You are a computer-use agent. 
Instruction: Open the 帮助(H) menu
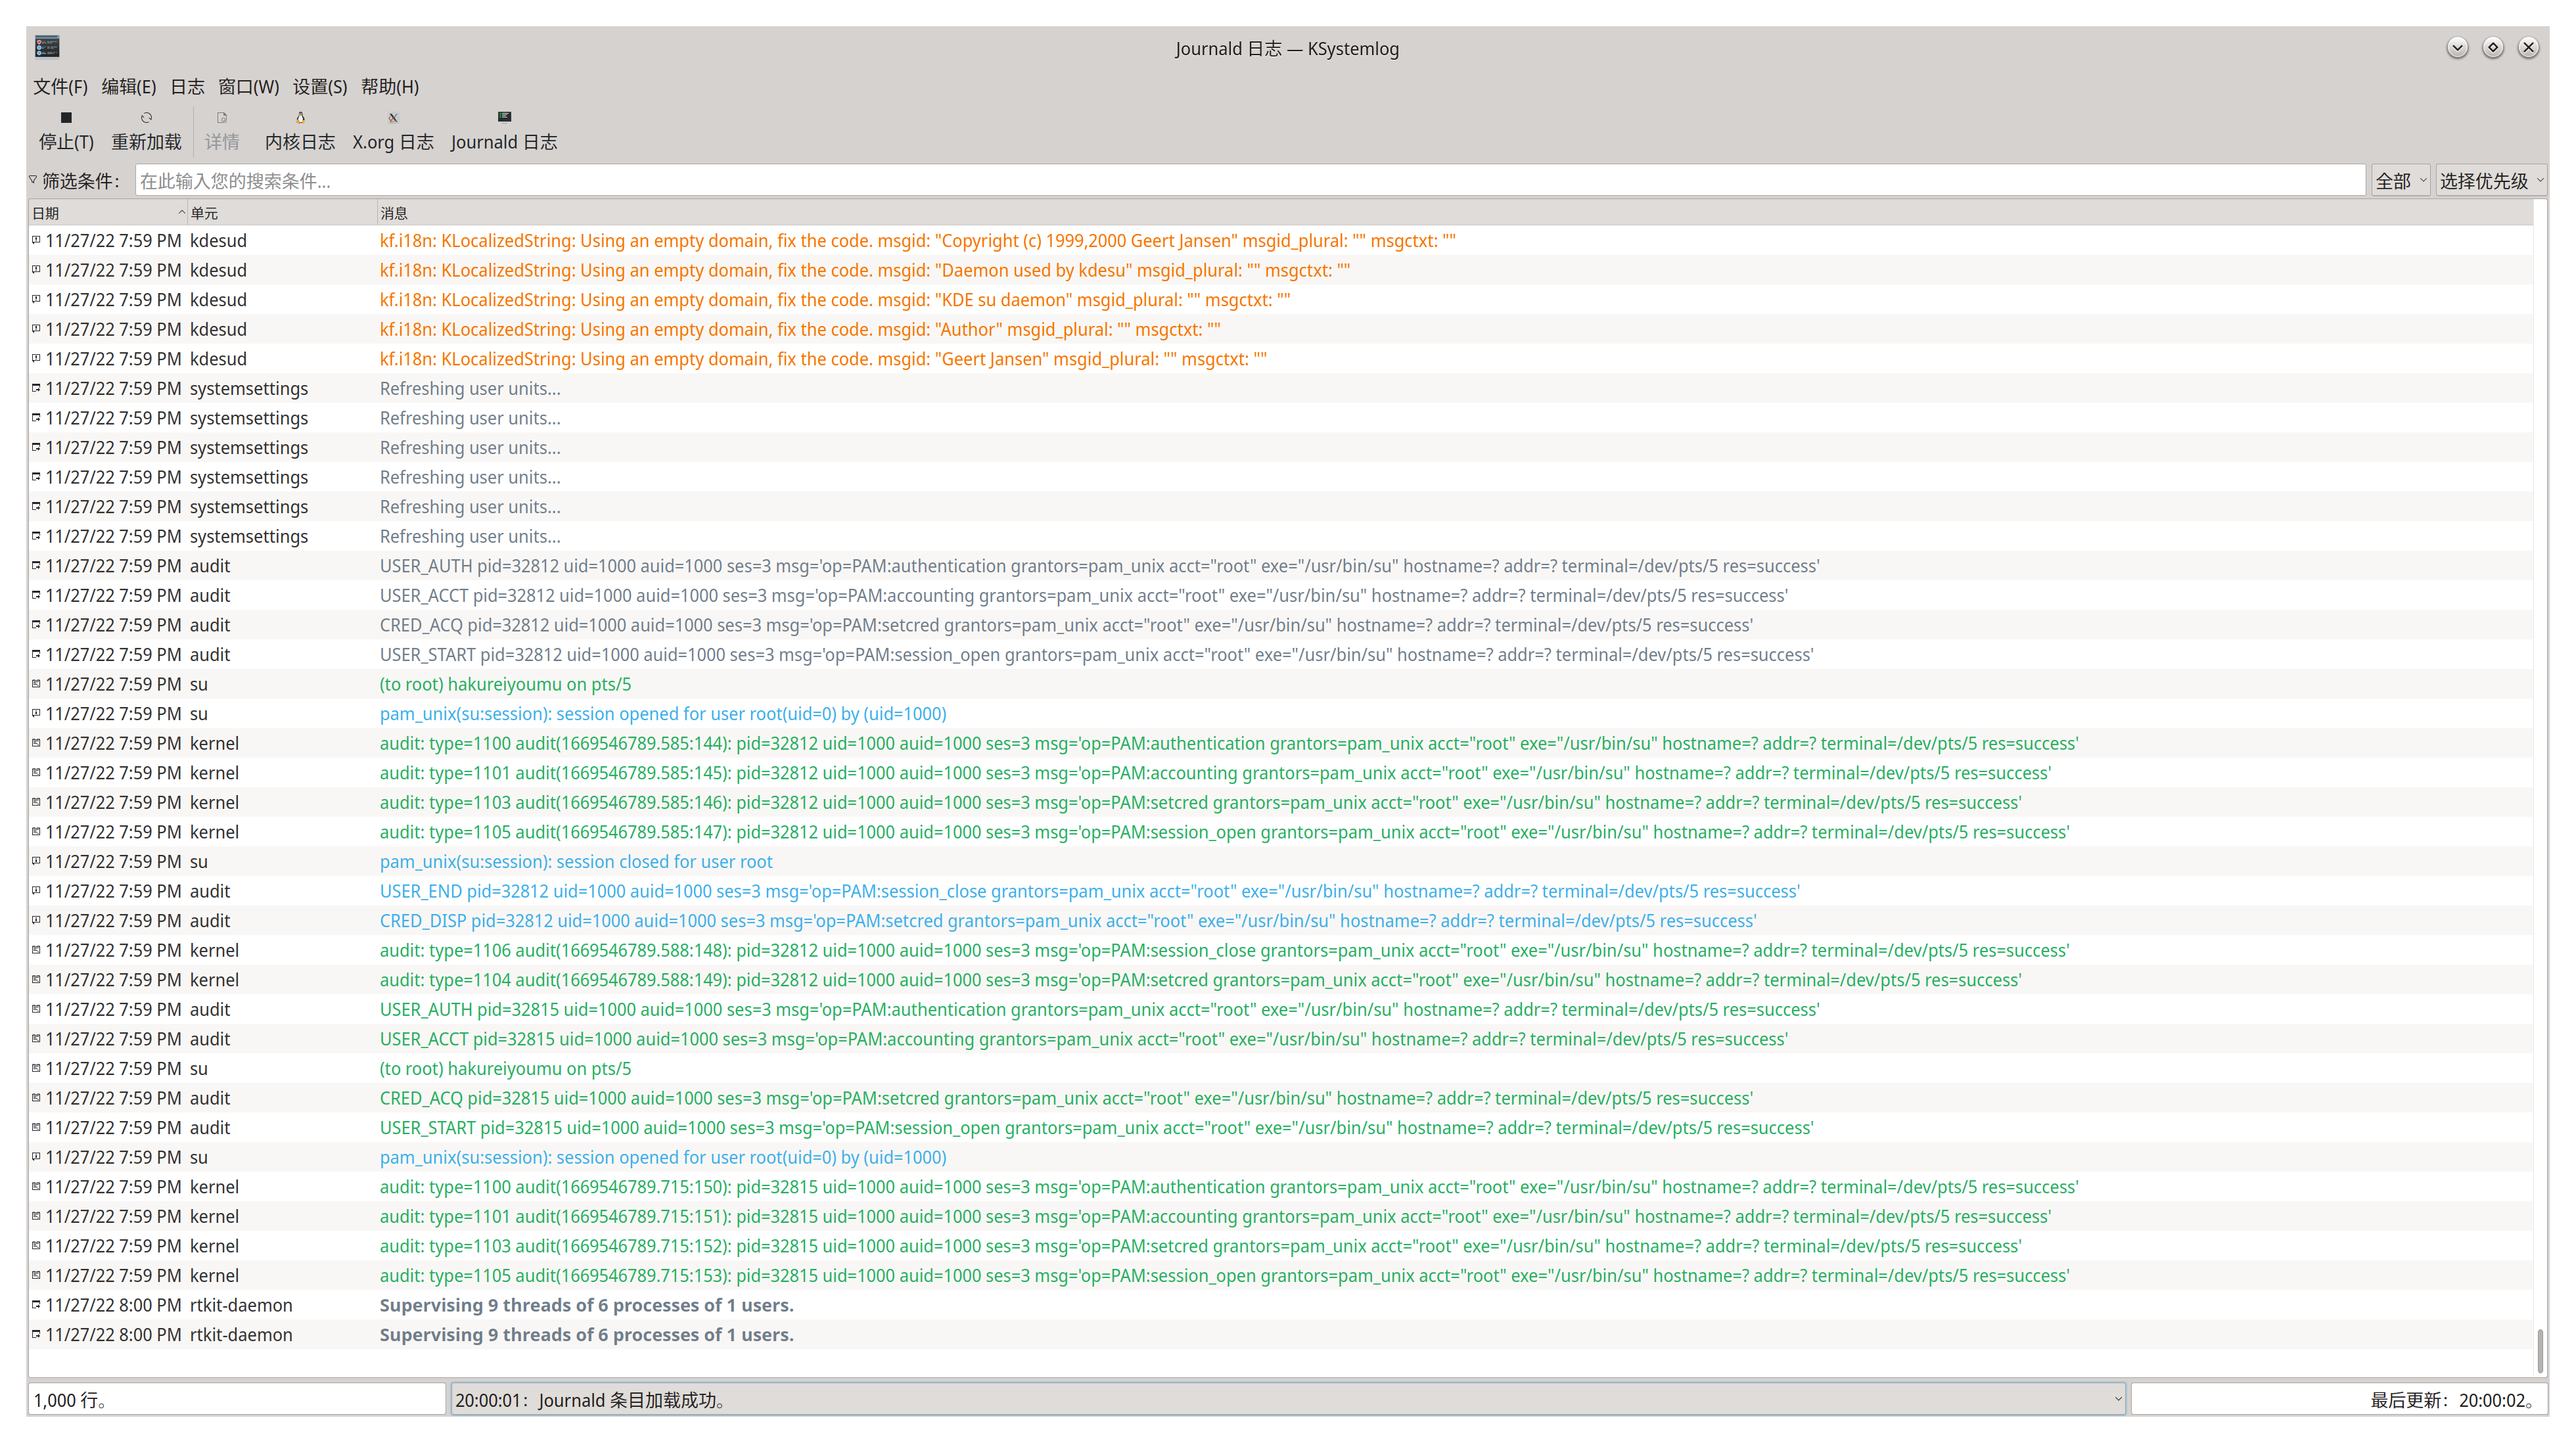click(x=390, y=87)
